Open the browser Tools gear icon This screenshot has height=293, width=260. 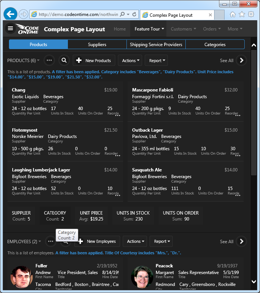pyautogui.click(x=251, y=15)
